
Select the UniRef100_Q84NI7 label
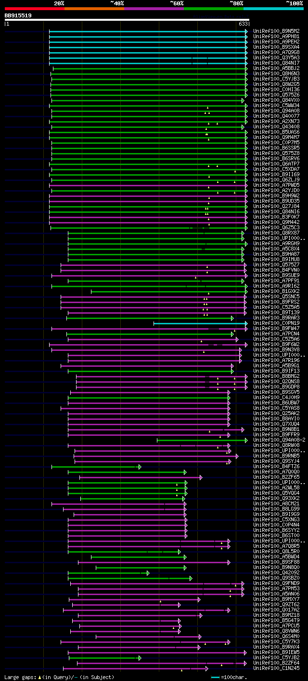[x=277, y=63]
